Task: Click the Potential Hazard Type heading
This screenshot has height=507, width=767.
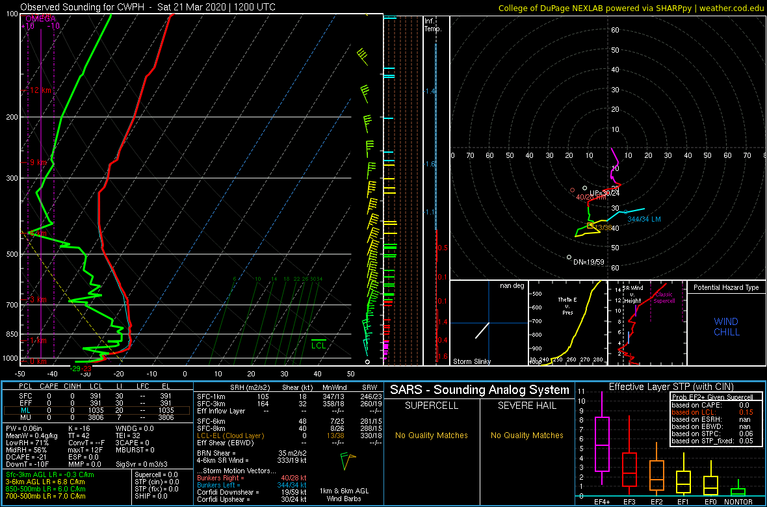Action: (725, 287)
